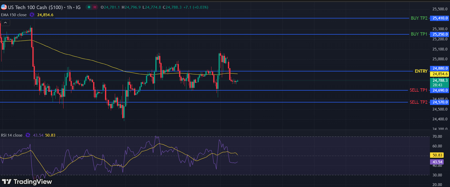Click the SELL TP1 line label
The width and height of the screenshot is (450, 187).
(418, 90)
